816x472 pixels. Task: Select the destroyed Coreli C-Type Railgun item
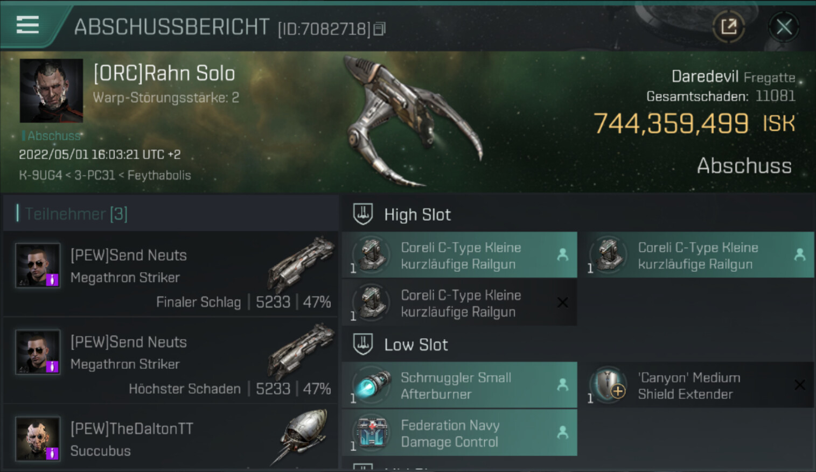(x=459, y=303)
